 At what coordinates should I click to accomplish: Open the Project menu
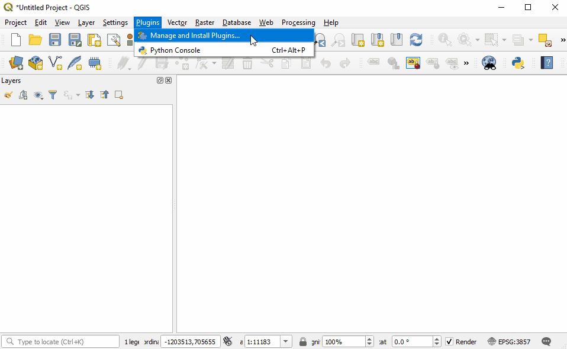[15, 23]
